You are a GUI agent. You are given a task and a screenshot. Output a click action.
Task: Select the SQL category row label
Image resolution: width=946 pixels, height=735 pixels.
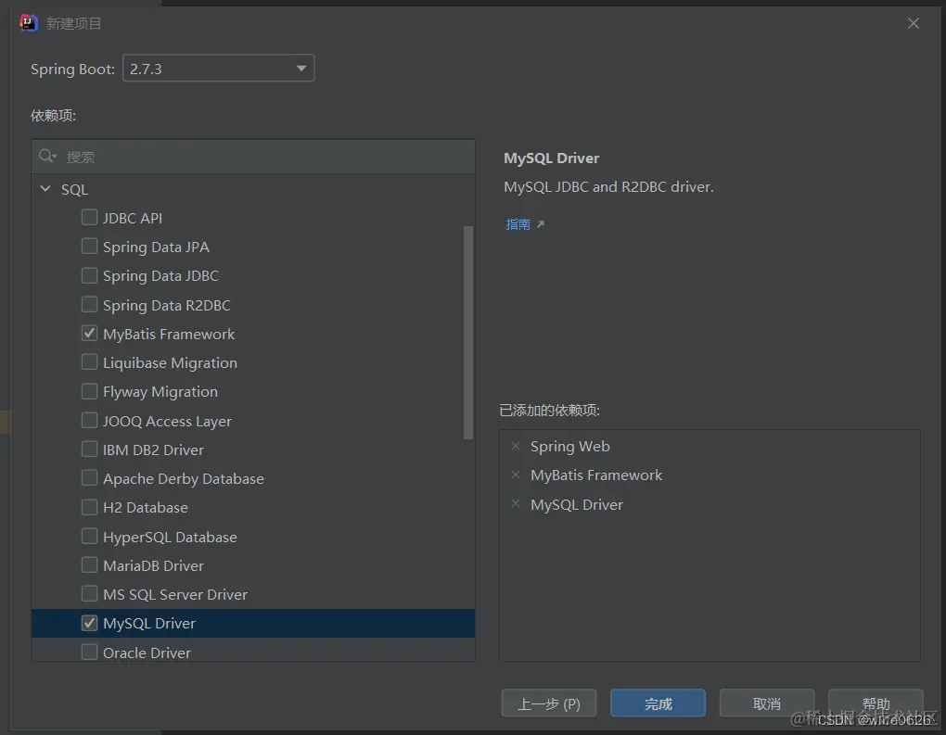(74, 189)
